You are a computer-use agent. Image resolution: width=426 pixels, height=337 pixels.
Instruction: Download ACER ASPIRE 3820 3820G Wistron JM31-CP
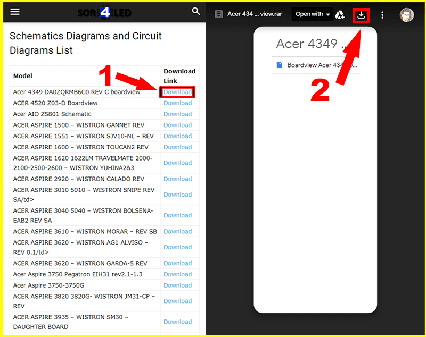(177, 301)
